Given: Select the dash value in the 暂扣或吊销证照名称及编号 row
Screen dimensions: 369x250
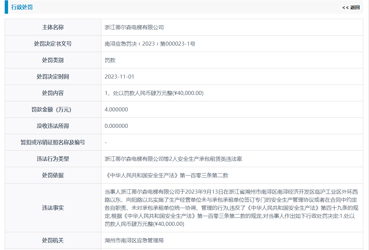Looking at the screenshot, I should tap(106, 143).
